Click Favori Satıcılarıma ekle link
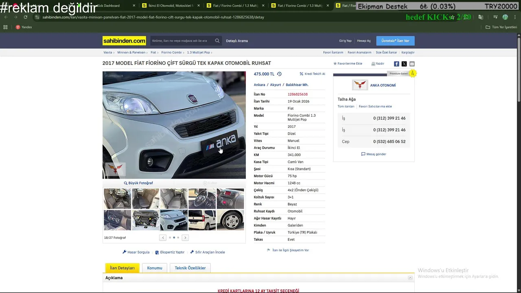 coord(375,107)
